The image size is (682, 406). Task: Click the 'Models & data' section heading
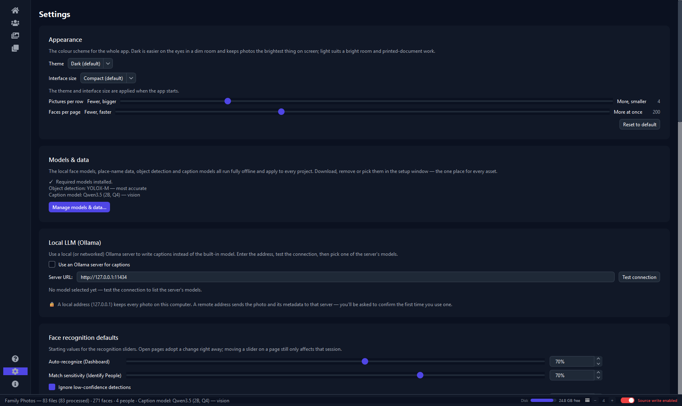pos(69,160)
